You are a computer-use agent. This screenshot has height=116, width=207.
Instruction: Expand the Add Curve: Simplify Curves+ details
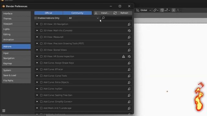coord(37,101)
